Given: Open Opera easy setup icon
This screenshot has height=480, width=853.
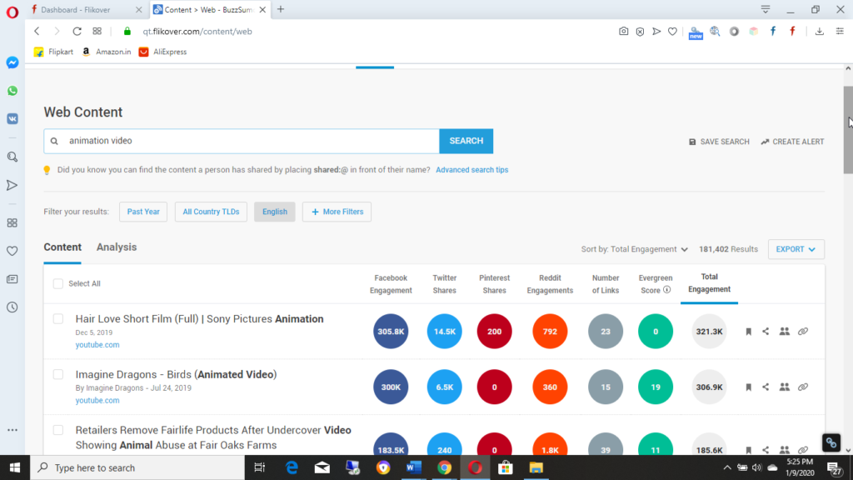Looking at the screenshot, I should [840, 32].
